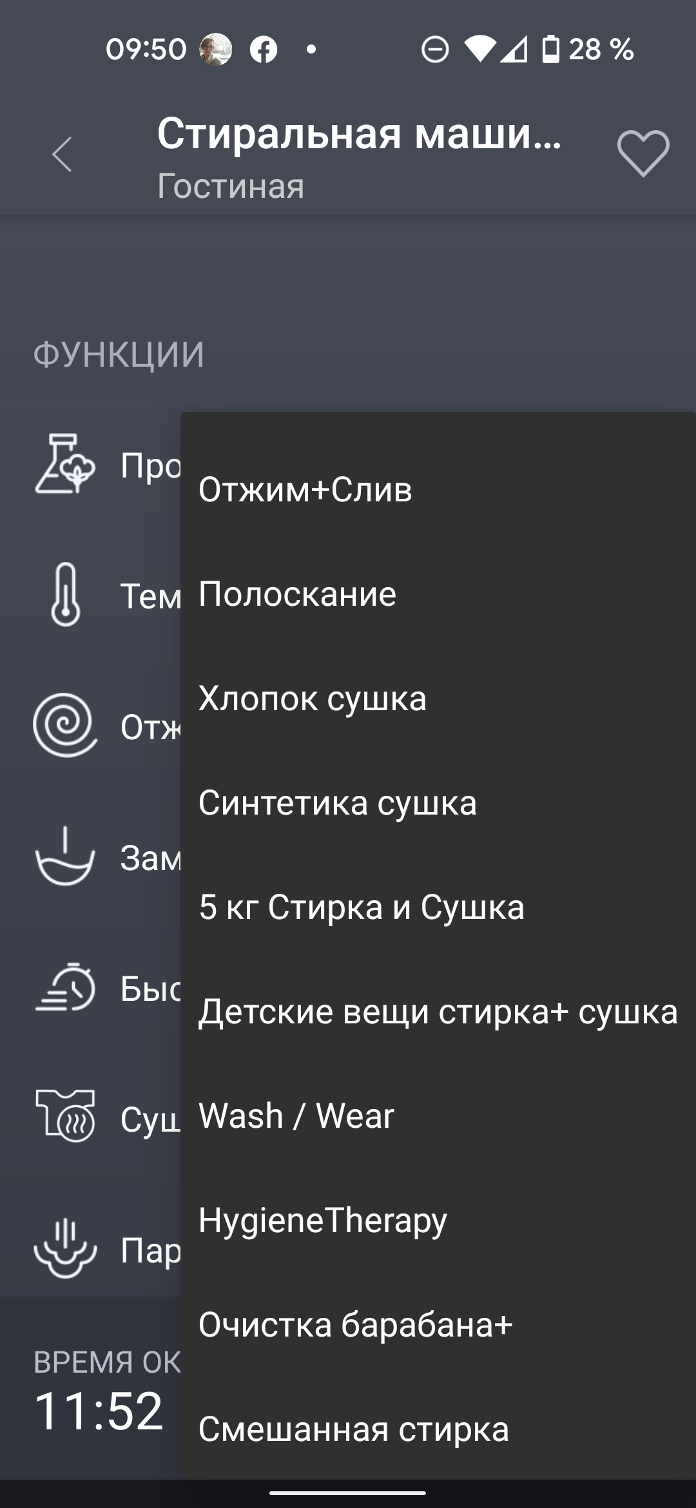The height and width of the screenshot is (1508, 696).
Task: Select Полоскание from the list
Action: pyautogui.click(x=298, y=594)
